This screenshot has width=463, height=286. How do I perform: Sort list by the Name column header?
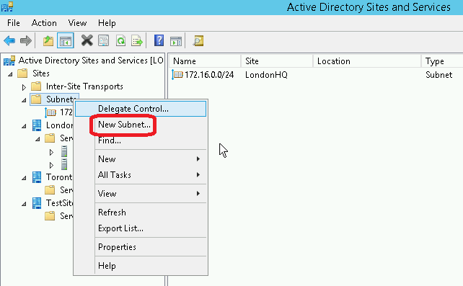coord(206,61)
